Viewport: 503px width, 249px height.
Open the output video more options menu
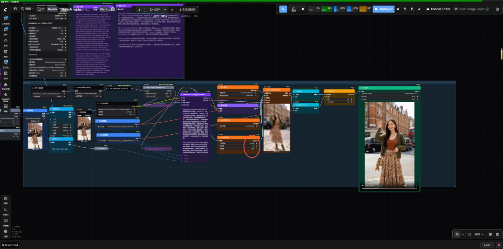pyautogui.click(x=416, y=186)
